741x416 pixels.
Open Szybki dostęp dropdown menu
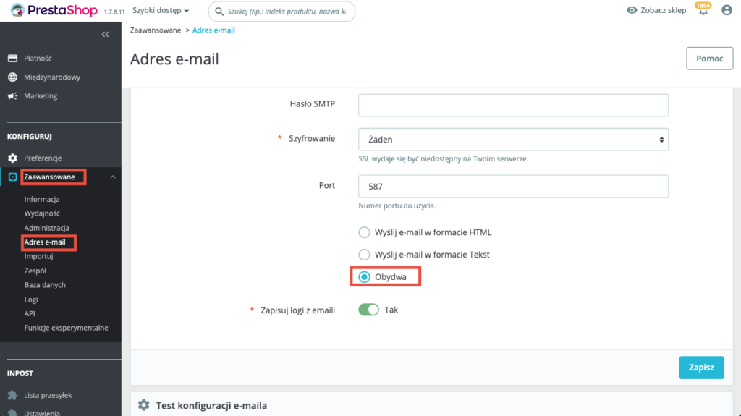click(160, 10)
